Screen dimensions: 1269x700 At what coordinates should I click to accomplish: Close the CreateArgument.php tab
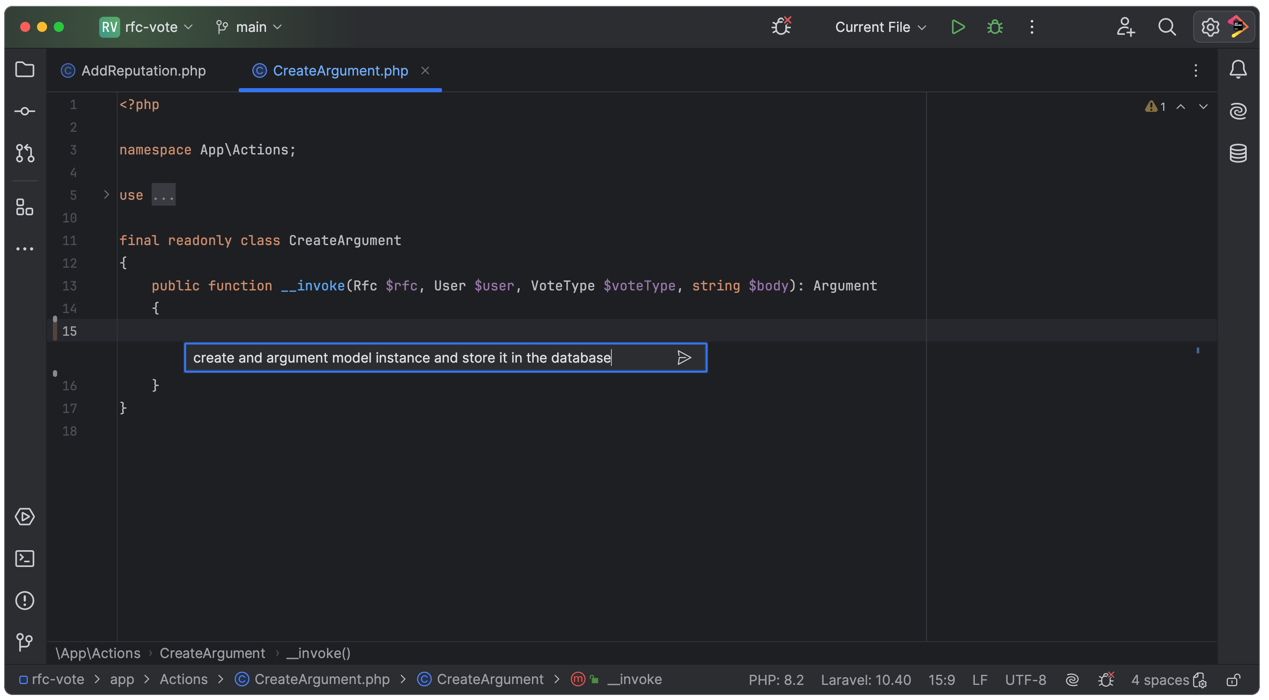tap(425, 71)
